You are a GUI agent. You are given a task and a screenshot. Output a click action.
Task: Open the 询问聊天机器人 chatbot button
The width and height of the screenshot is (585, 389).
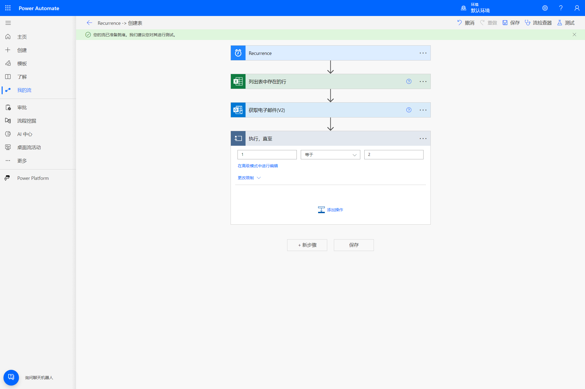[11, 377]
